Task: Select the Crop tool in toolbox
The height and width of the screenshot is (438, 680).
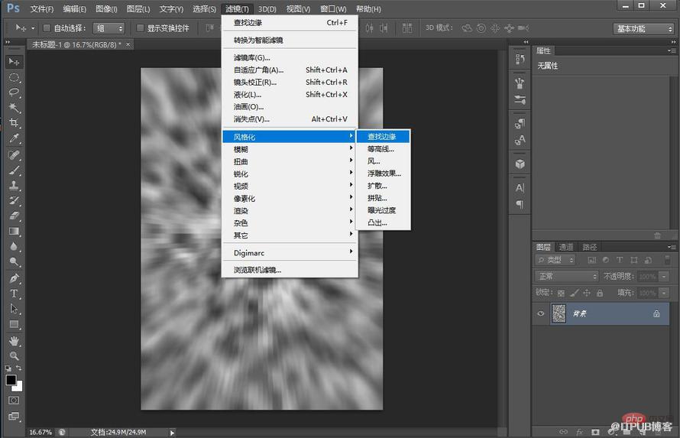Action: click(x=14, y=123)
